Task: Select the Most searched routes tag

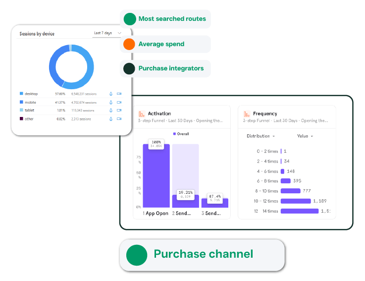Action: [x=165, y=19]
